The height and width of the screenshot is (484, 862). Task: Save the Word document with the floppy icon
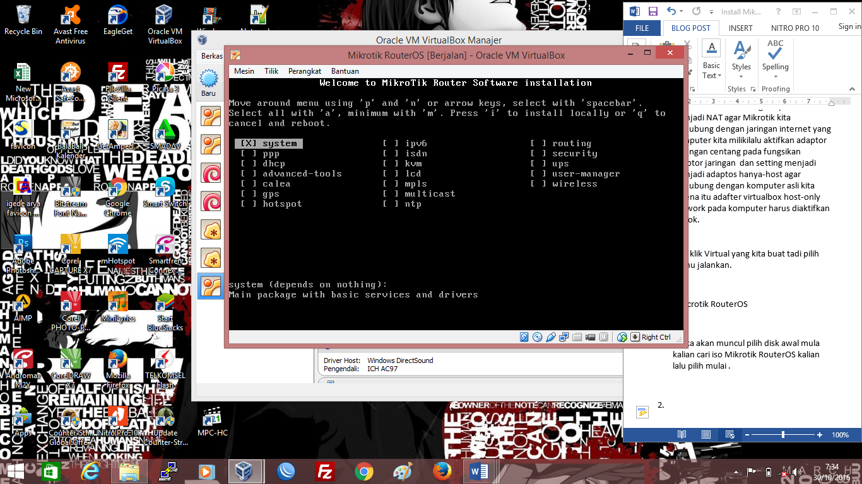(653, 11)
